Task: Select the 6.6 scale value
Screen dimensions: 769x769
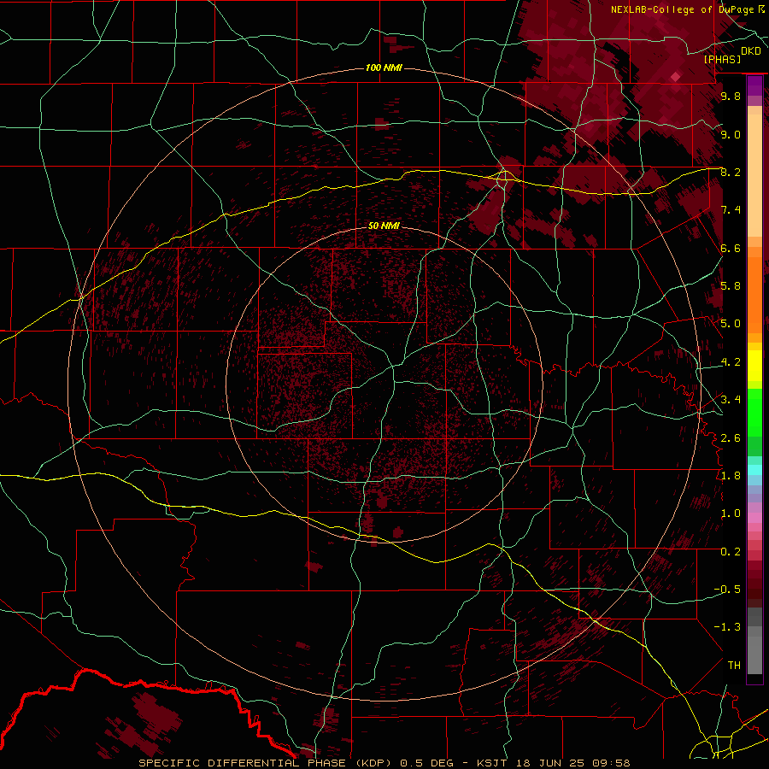Action: point(731,248)
